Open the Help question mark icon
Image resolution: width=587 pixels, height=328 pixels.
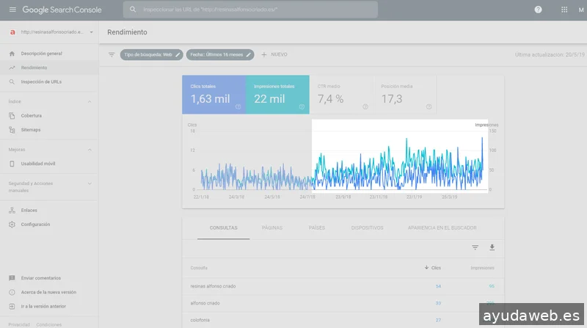[x=538, y=10]
